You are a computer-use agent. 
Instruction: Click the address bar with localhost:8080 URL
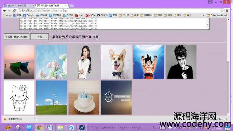point(119,10)
